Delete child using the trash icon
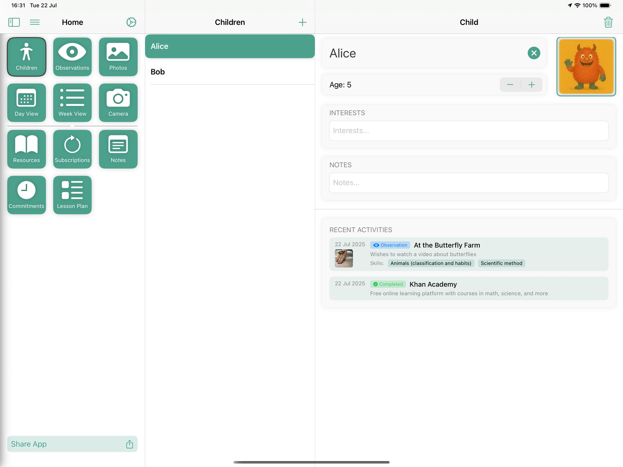 click(x=608, y=22)
